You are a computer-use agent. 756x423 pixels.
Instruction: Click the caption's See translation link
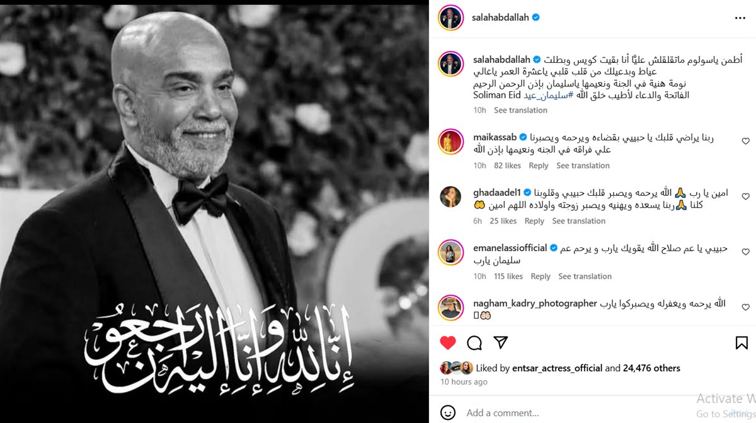(x=520, y=110)
